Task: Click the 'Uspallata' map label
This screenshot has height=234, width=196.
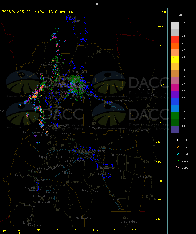Action: [x=45, y=65]
